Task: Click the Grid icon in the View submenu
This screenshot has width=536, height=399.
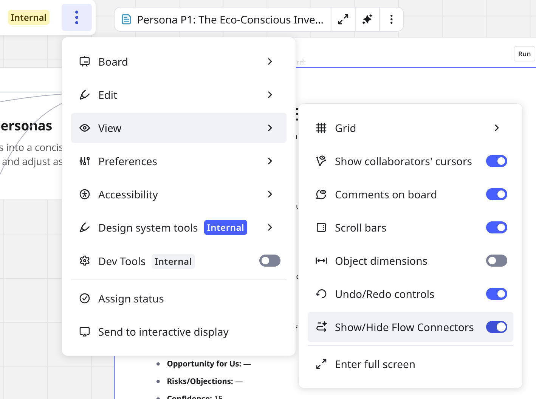Action: coord(321,128)
